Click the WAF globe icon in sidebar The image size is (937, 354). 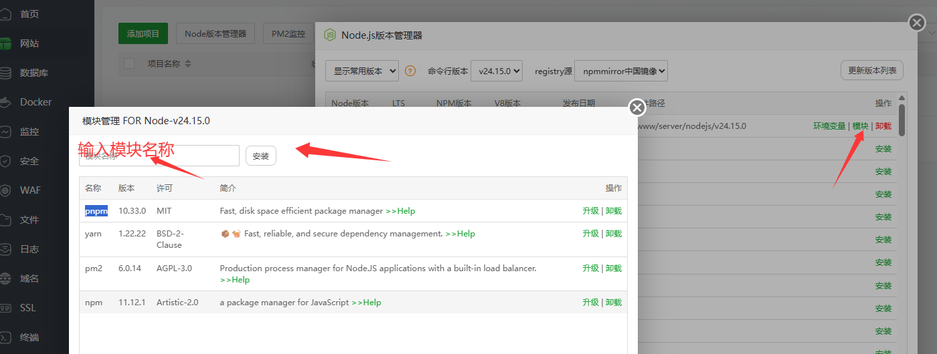[x=5, y=190]
